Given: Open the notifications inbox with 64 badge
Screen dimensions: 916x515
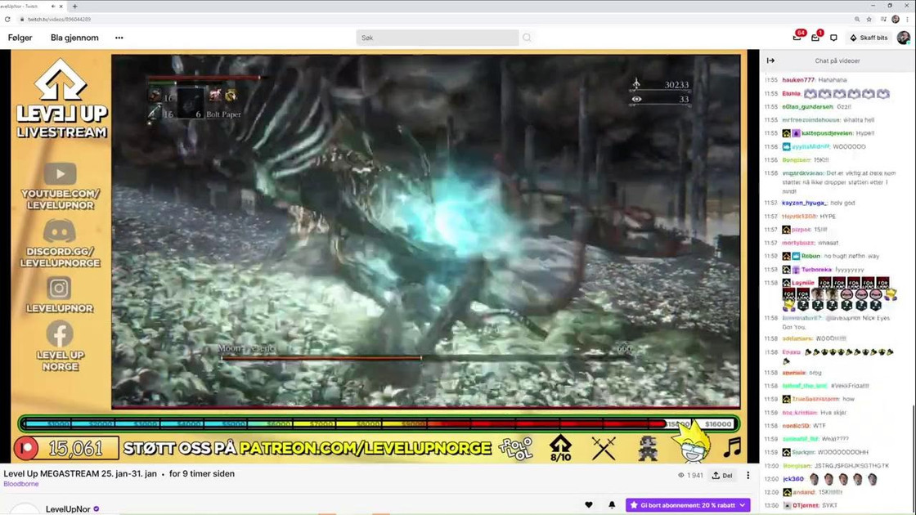Looking at the screenshot, I should [797, 38].
